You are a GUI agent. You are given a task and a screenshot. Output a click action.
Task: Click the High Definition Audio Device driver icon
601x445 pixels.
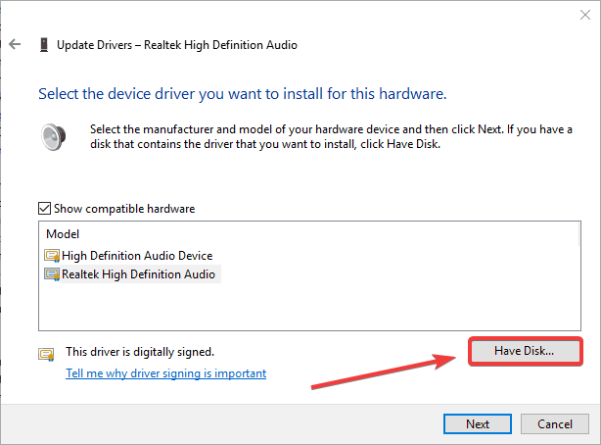[53, 256]
